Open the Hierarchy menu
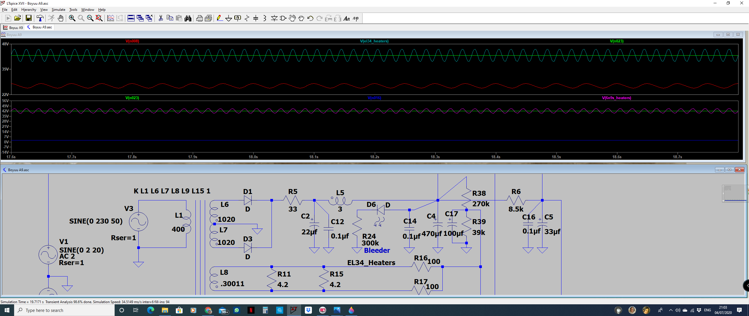Viewport: 749px width, 316px height. click(x=29, y=10)
